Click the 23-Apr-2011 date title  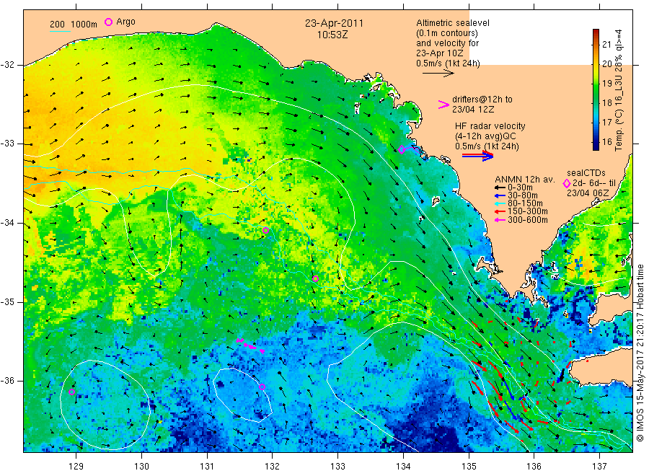pyautogui.click(x=334, y=23)
